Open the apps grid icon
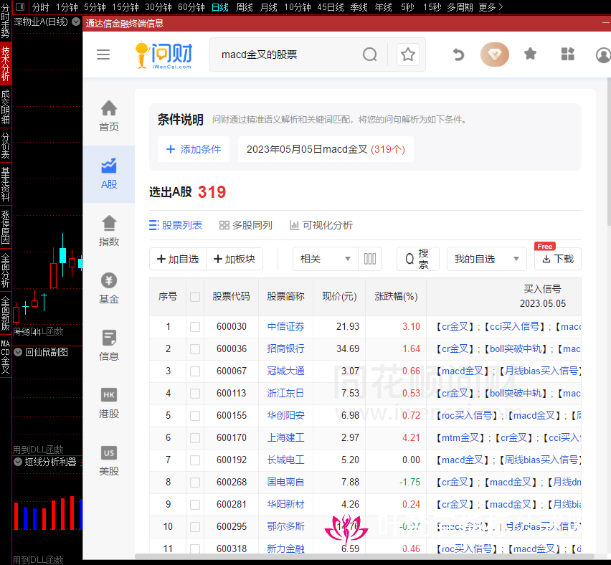The width and height of the screenshot is (611, 565). click(568, 54)
